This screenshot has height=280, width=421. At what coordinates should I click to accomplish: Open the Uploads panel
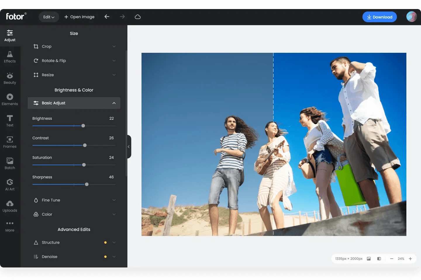click(10, 205)
